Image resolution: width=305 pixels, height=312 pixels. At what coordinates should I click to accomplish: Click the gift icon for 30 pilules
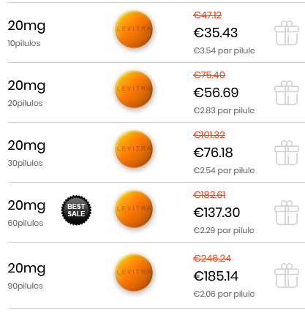[x=287, y=153]
